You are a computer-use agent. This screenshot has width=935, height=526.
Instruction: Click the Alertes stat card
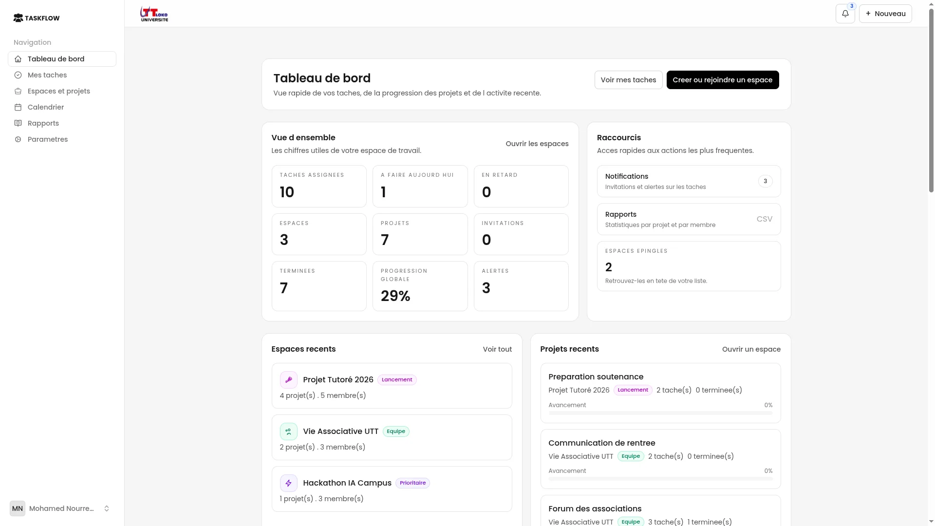point(521,286)
